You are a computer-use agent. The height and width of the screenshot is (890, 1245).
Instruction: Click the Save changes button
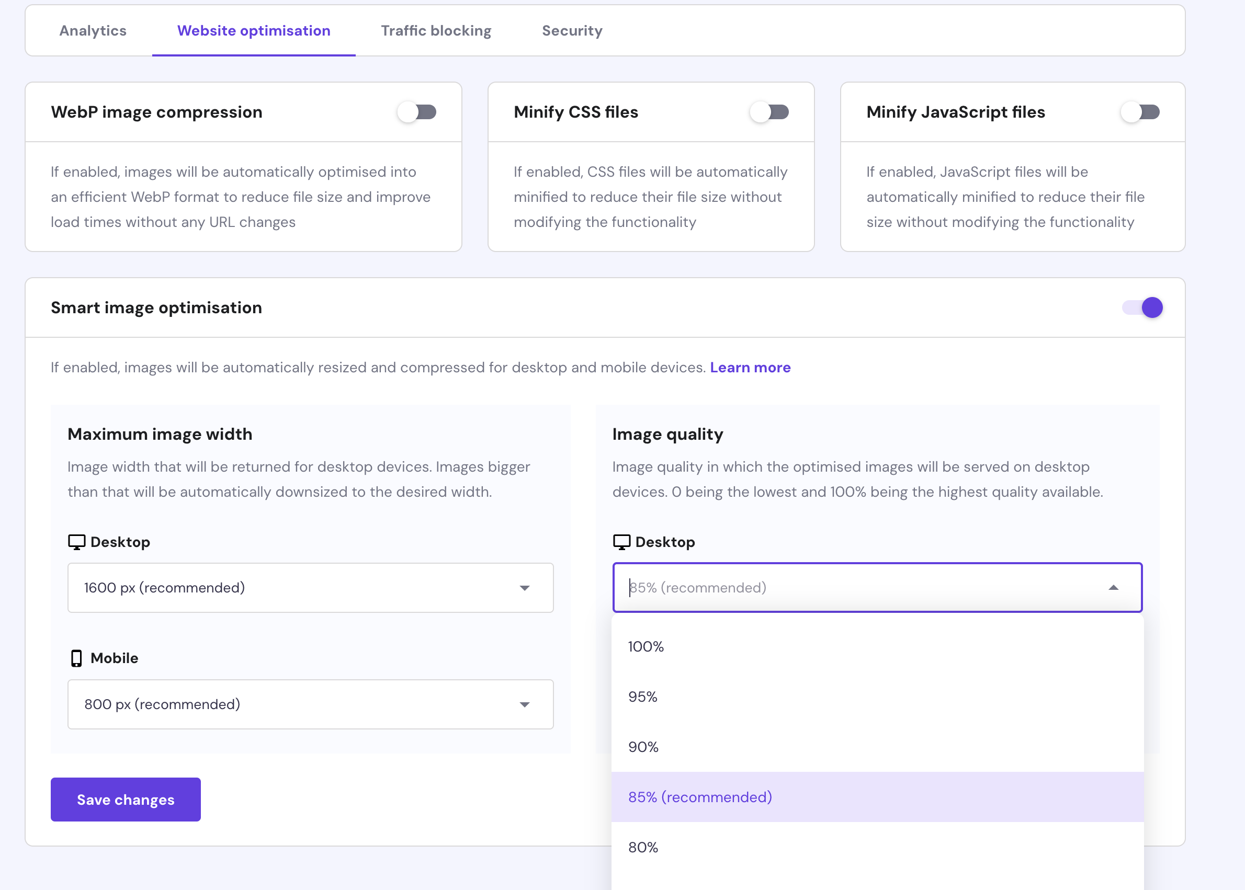pos(126,800)
